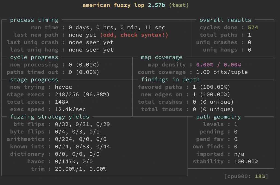Click the total execs value '148k'

click(x=62, y=102)
